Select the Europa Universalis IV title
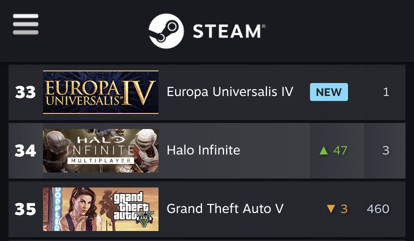This screenshot has width=414, height=241. [x=230, y=92]
